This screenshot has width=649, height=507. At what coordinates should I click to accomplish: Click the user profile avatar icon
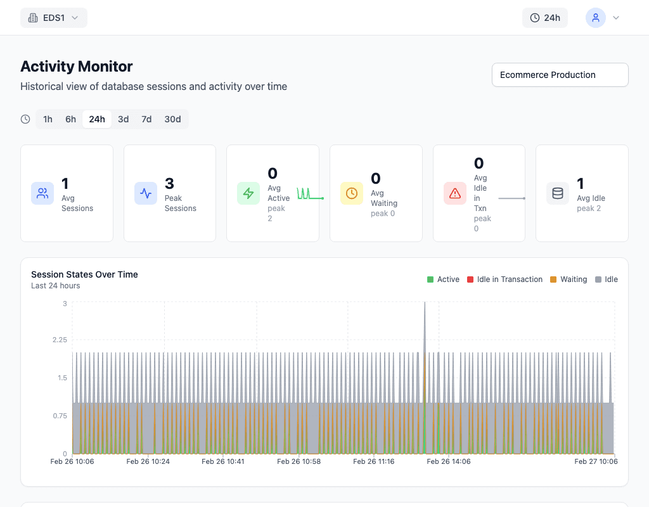click(595, 18)
